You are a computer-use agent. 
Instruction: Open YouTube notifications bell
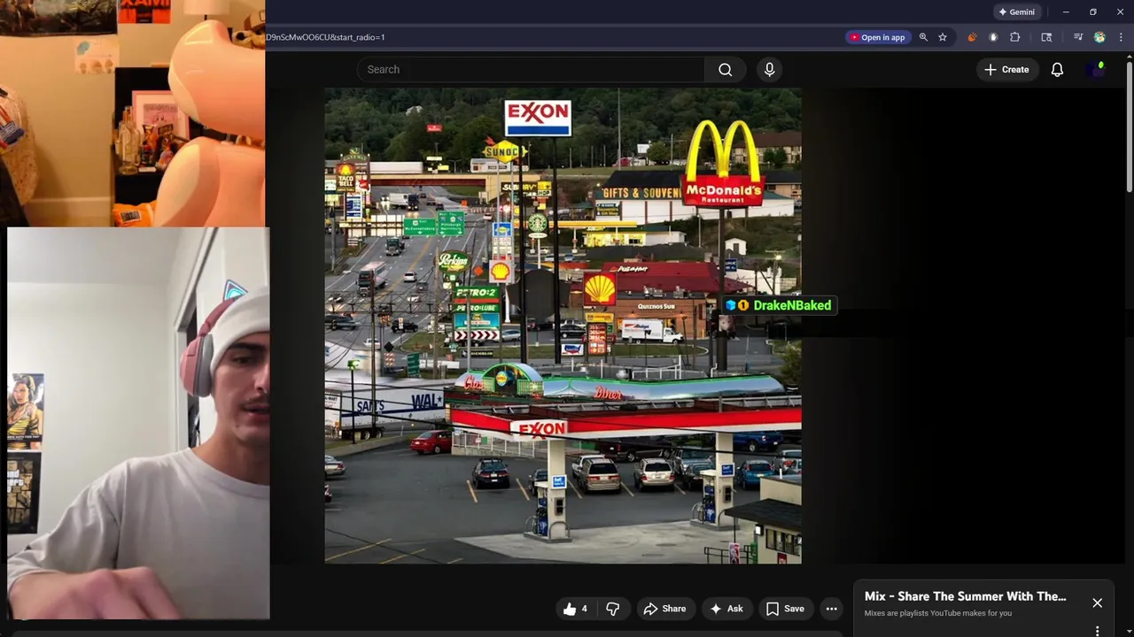coord(1057,70)
